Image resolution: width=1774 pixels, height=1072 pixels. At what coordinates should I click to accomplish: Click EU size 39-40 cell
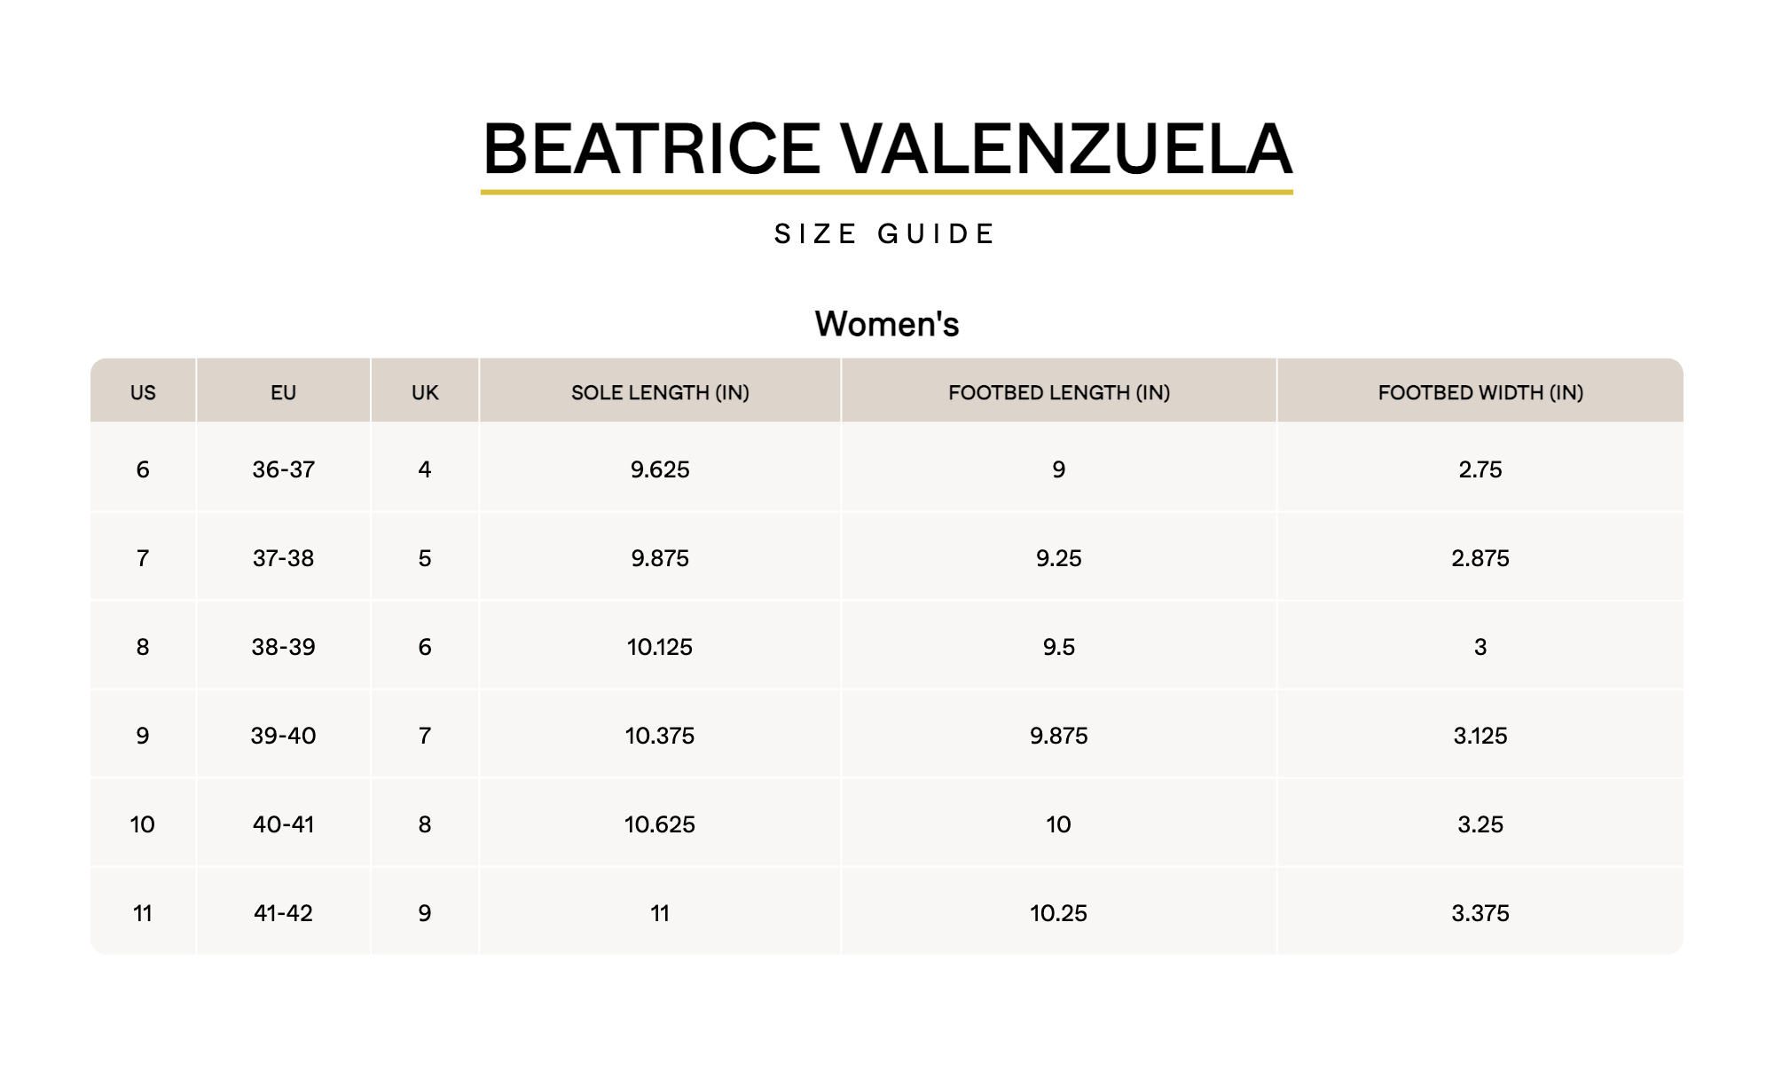(x=284, y=736)
